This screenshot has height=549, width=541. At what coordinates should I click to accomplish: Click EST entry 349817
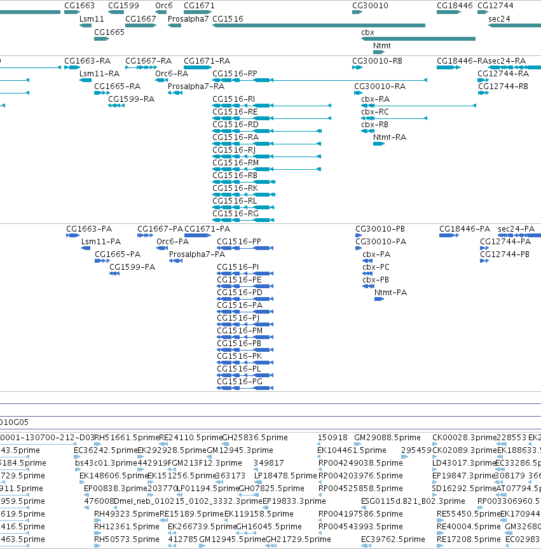[x=269, y=463]
